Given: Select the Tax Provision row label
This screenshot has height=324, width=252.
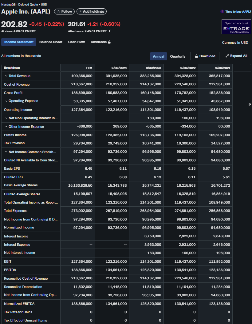Looking at the screenshot, I should (x=14, y=143).
